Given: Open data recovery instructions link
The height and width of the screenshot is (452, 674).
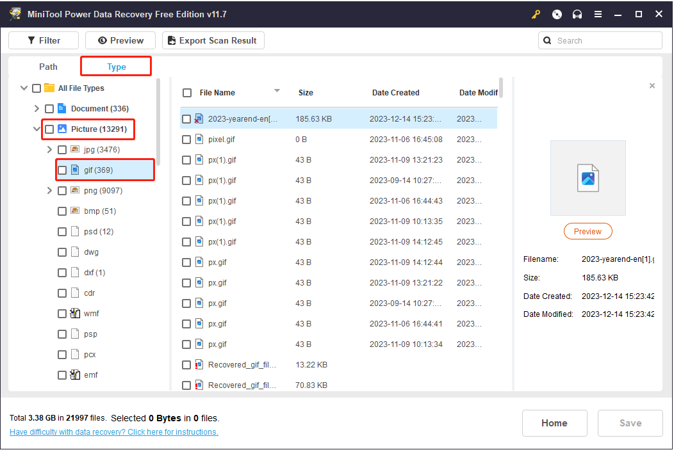Looking at the screenshot, I should tap(114, 432).
